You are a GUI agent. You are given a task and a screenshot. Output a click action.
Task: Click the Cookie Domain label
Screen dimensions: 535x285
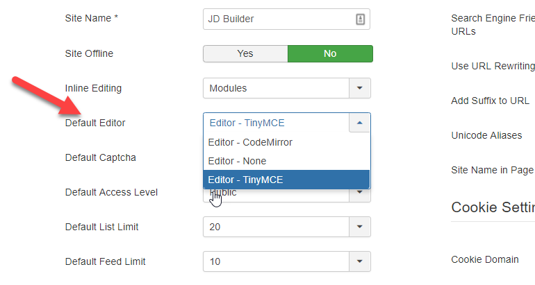point(485,259)
